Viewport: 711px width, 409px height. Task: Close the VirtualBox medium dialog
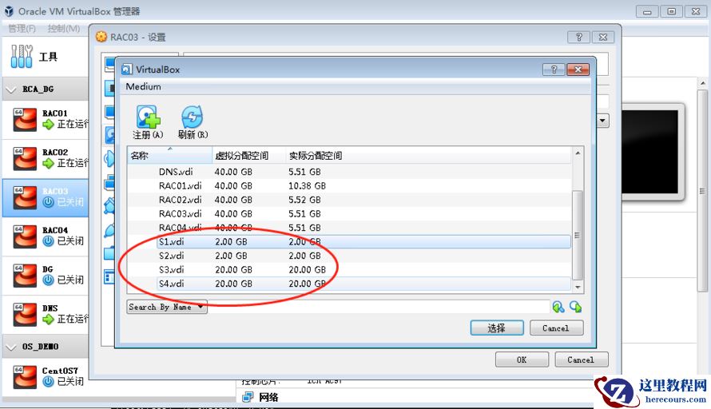(578, 69)
